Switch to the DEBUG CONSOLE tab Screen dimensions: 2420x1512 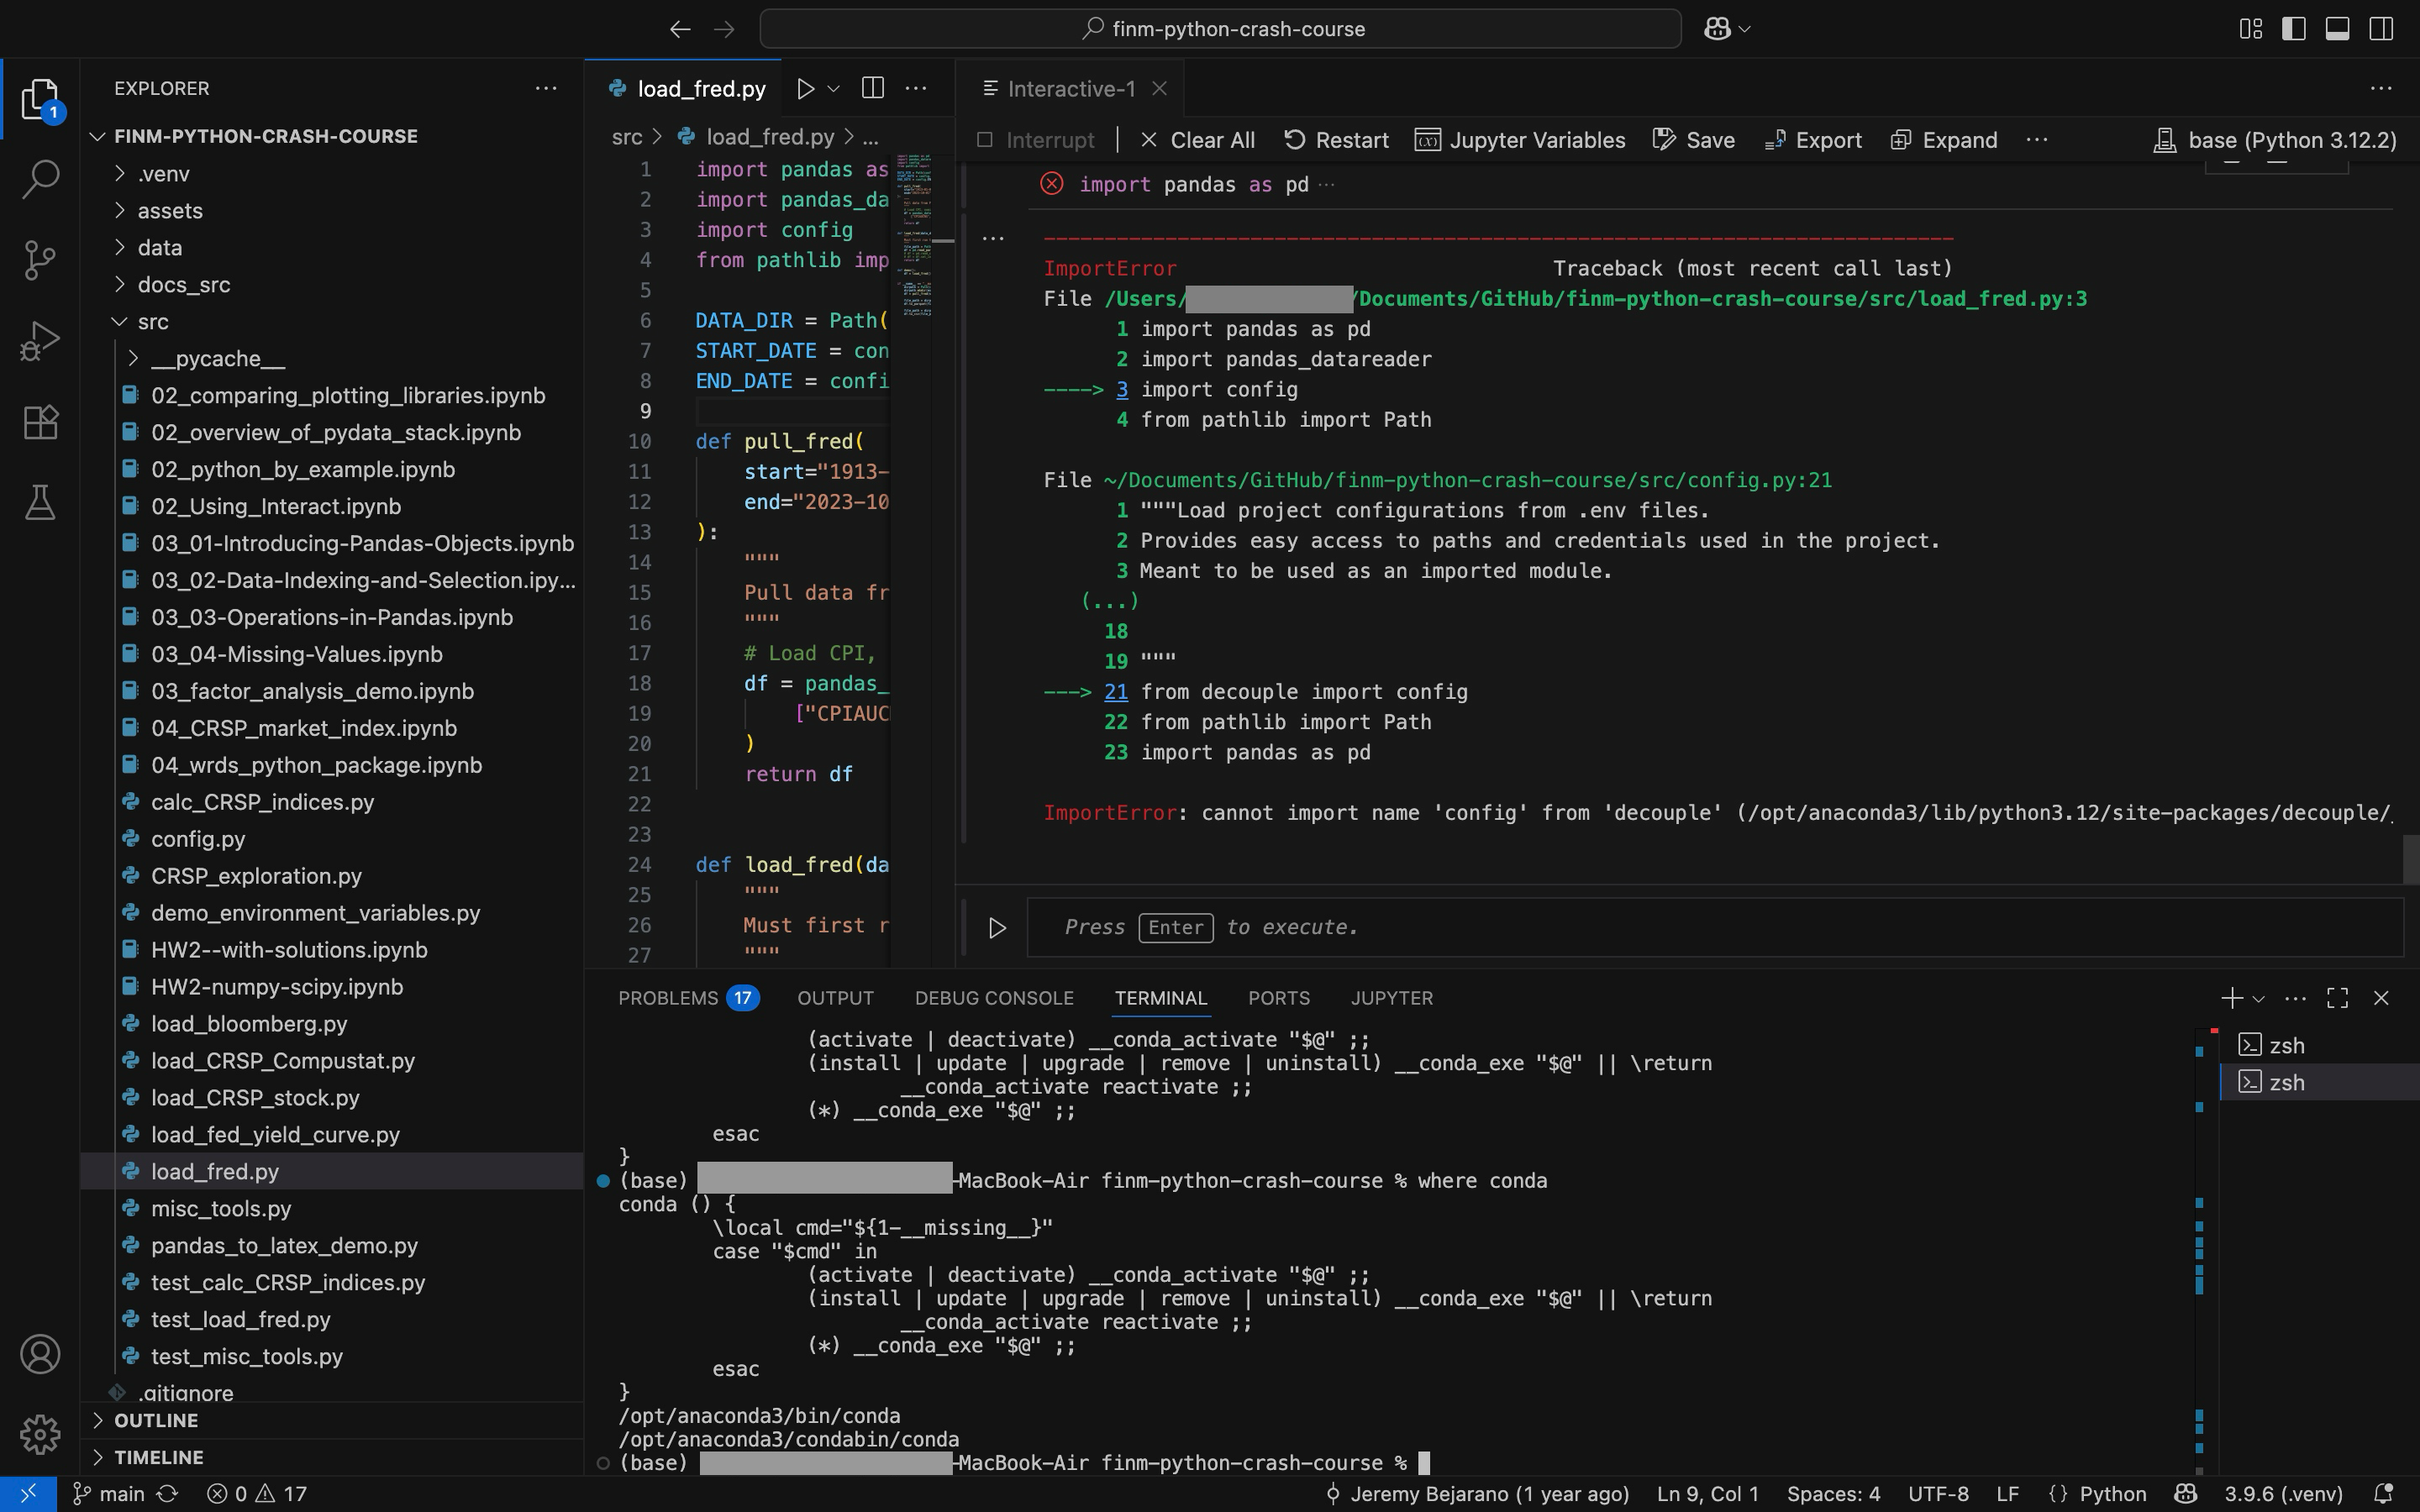[994, 998]
